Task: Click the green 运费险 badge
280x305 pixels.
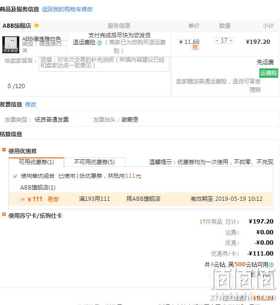Action: coord(269,73)
